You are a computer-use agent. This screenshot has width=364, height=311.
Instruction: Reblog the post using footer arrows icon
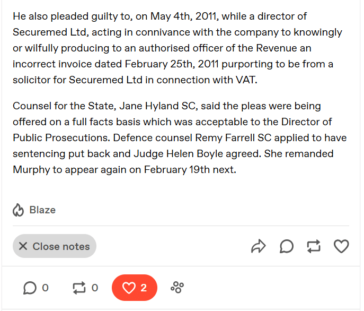tap(314, 246)
